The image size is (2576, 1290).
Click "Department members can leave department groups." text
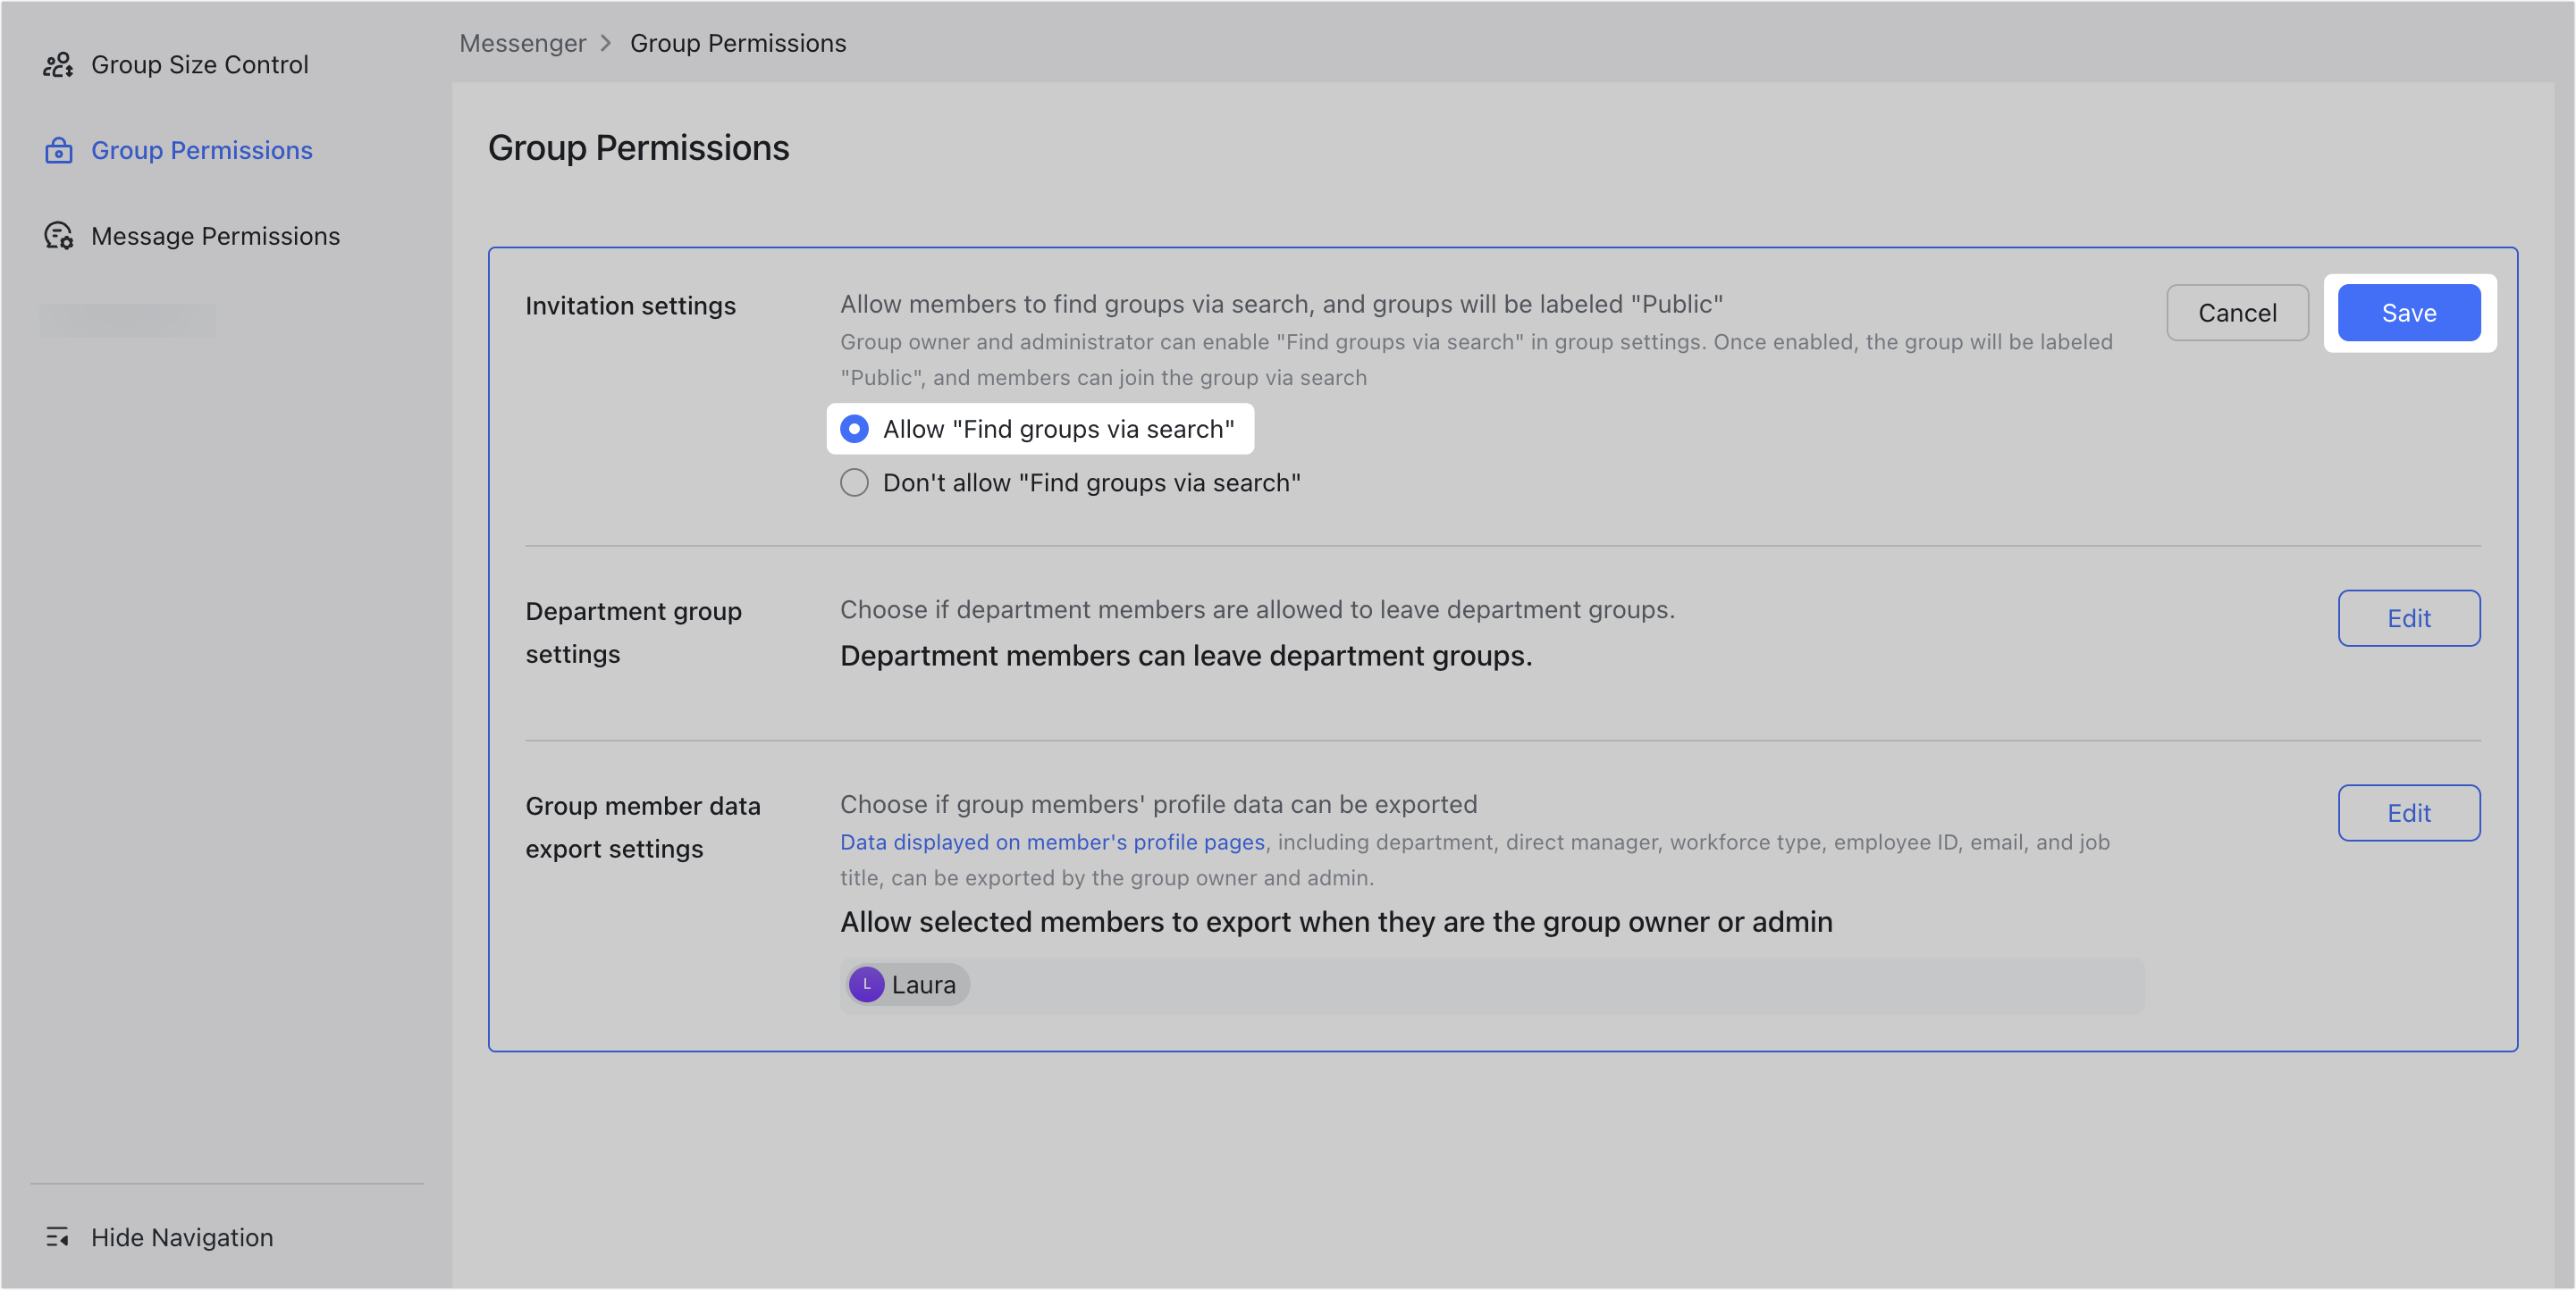pyautogui.click(x=1186, y=657)
